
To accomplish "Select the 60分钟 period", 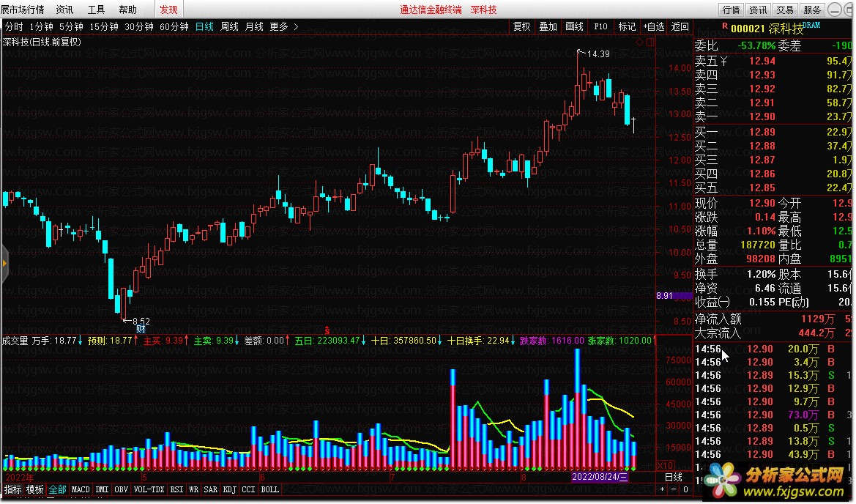I will 174,26.
